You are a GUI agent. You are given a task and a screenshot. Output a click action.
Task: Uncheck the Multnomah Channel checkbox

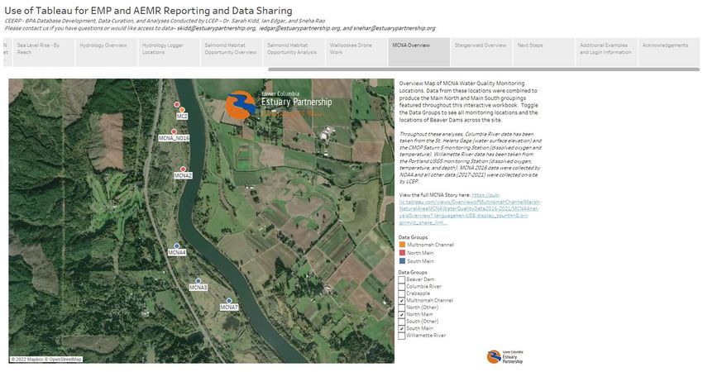click(402, 300)
